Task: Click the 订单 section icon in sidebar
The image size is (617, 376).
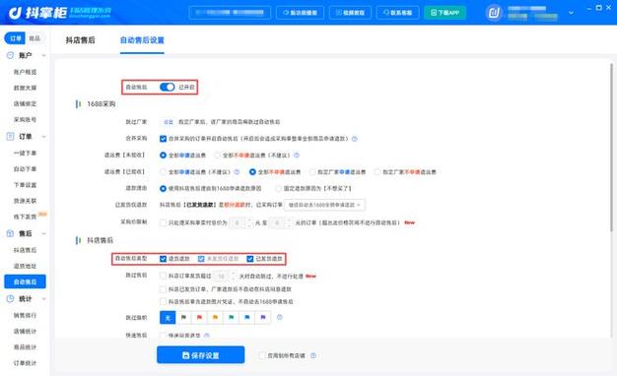Action: click(x=10, y=137)
